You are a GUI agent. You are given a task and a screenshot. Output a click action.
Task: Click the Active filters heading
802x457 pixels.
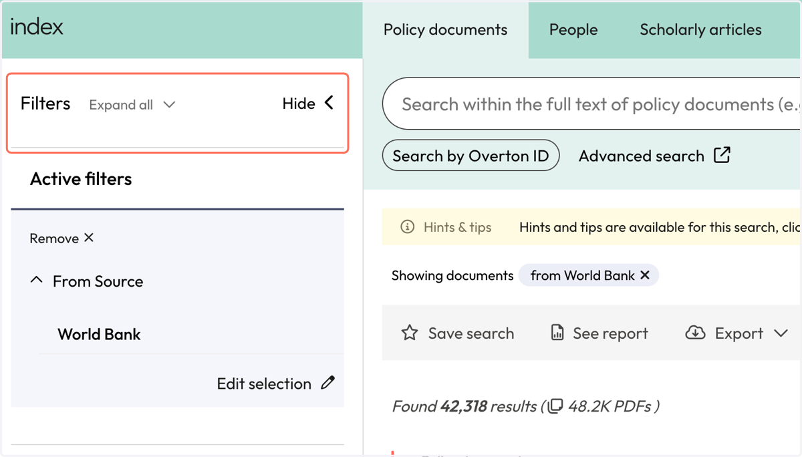(81, 179)
